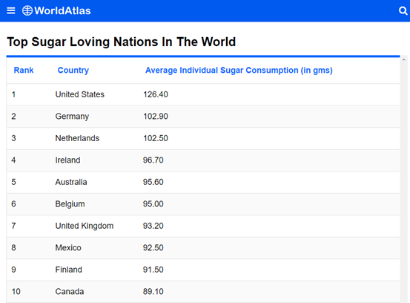Screen dimensions: 410x303
Task: Click the WorldAtlas site name link
Action: coord(62,10)
